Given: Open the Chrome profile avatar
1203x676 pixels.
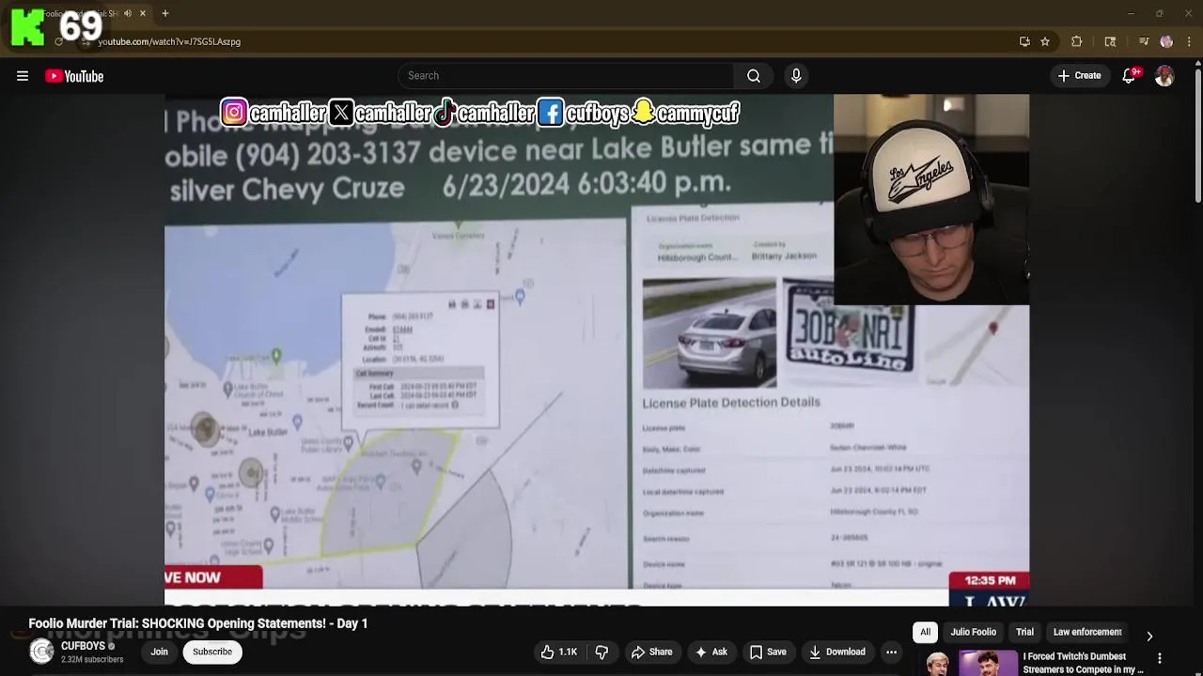Looking at the screenshot, I should point(1166,41).
